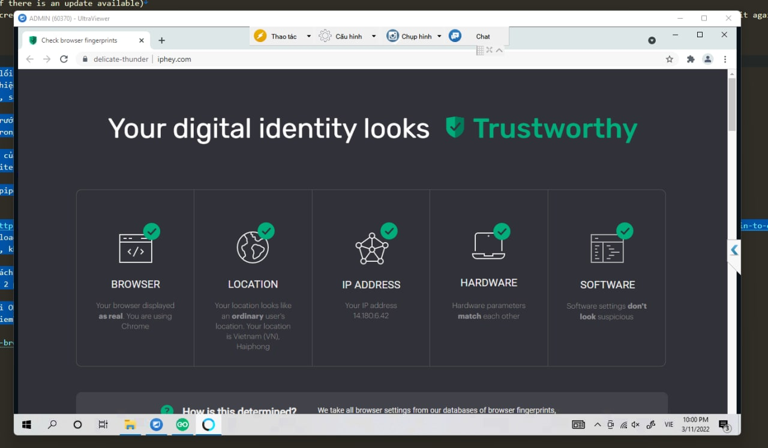Open the 10:00 PM clock calendar
The height and width of the screenshot is (448, 768).
(x=695, y=425)
